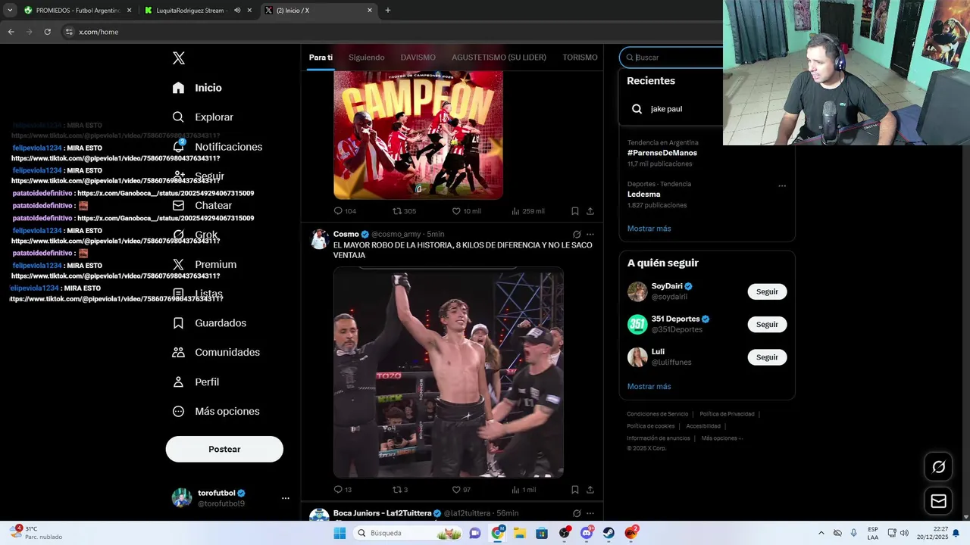
Task: Open Premium in the sidebar
Action: (204, 264)
